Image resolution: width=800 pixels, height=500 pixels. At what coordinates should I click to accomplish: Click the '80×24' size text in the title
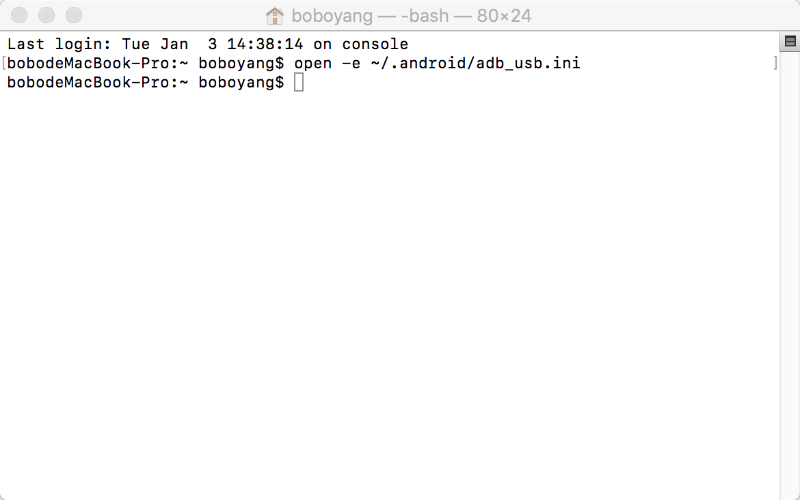point(504,16)
